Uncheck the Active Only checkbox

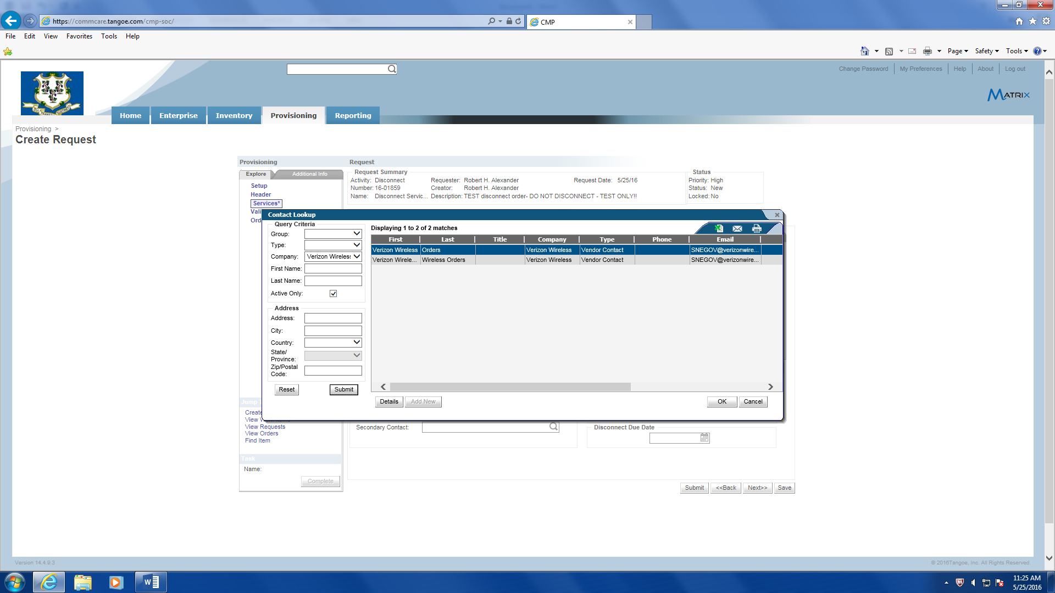(333, 294)
